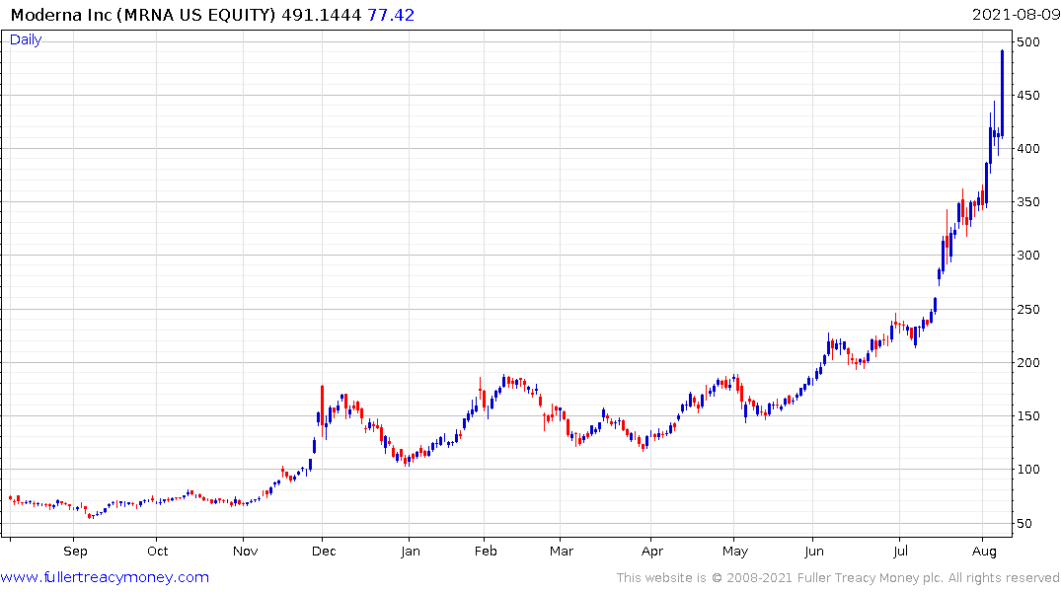Screen dimensions: 1061x592
Task: Click the Fuller Treacy Money copyright notice
Action: click(x=838, y=578)
